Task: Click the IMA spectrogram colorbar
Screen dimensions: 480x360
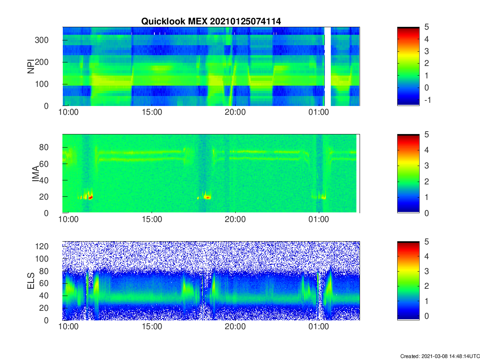Action: 408,174
